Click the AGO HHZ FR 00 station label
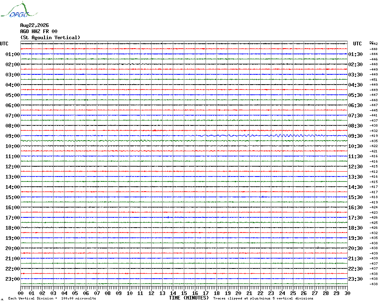This screenshot has height=304, width=380. pos(39,31)
